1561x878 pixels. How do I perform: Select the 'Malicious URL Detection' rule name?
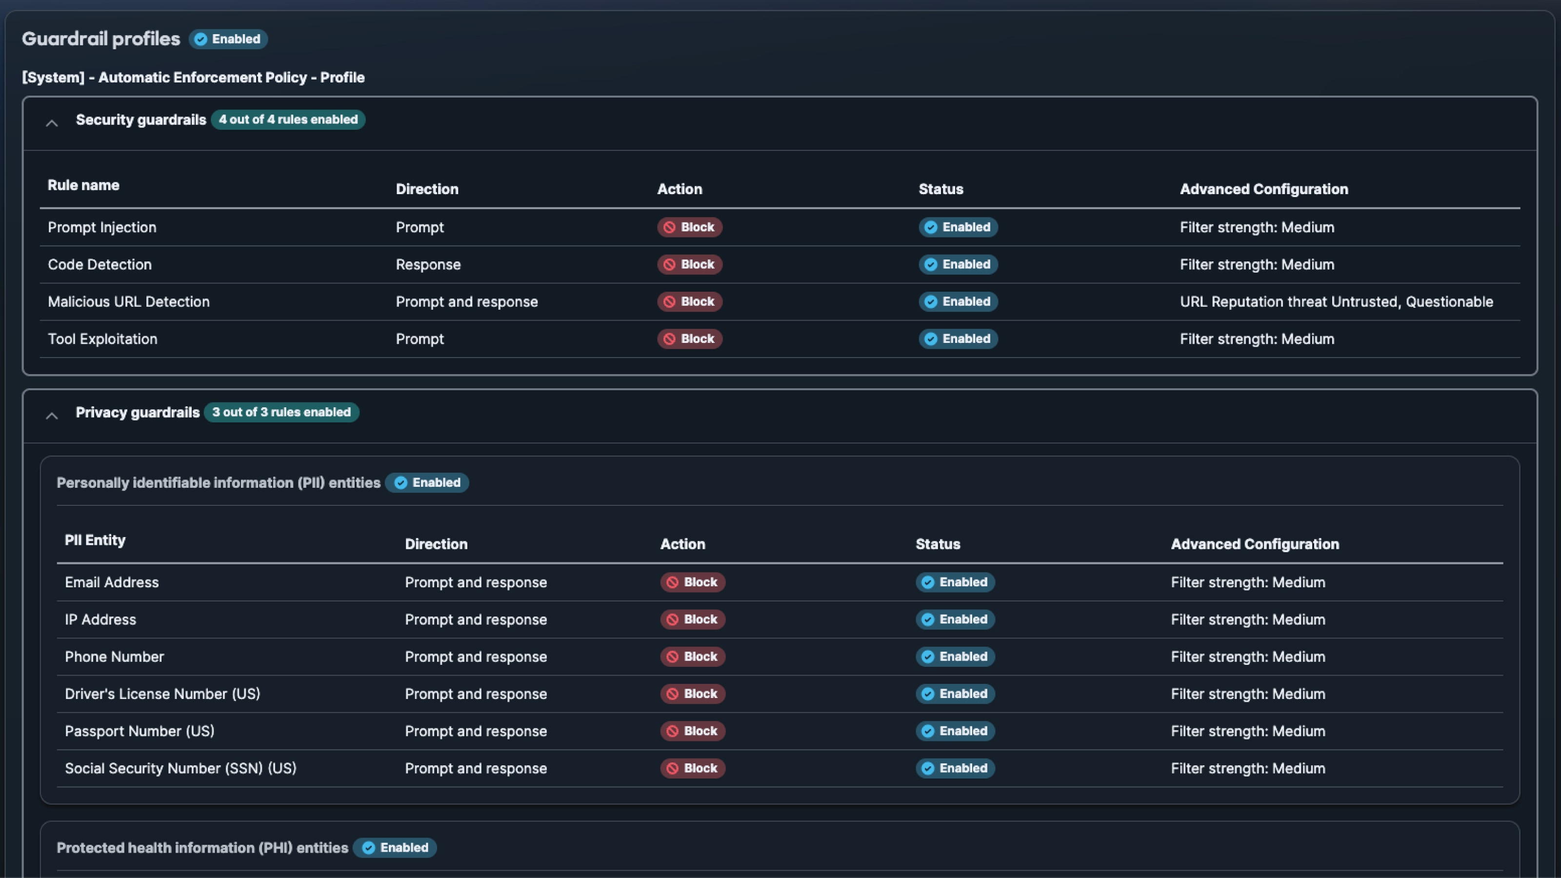point(128,302)
